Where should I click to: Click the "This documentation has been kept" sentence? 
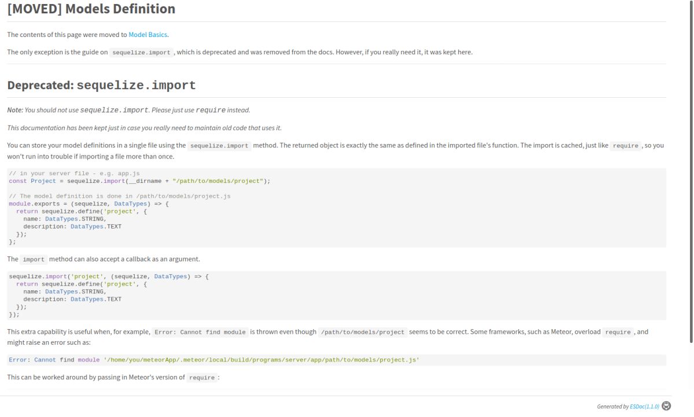[144, 128]
